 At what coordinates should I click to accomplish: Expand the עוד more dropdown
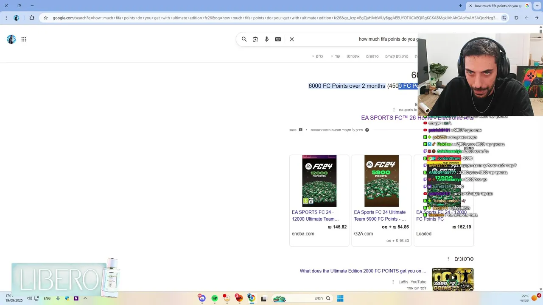pos(335,56)
